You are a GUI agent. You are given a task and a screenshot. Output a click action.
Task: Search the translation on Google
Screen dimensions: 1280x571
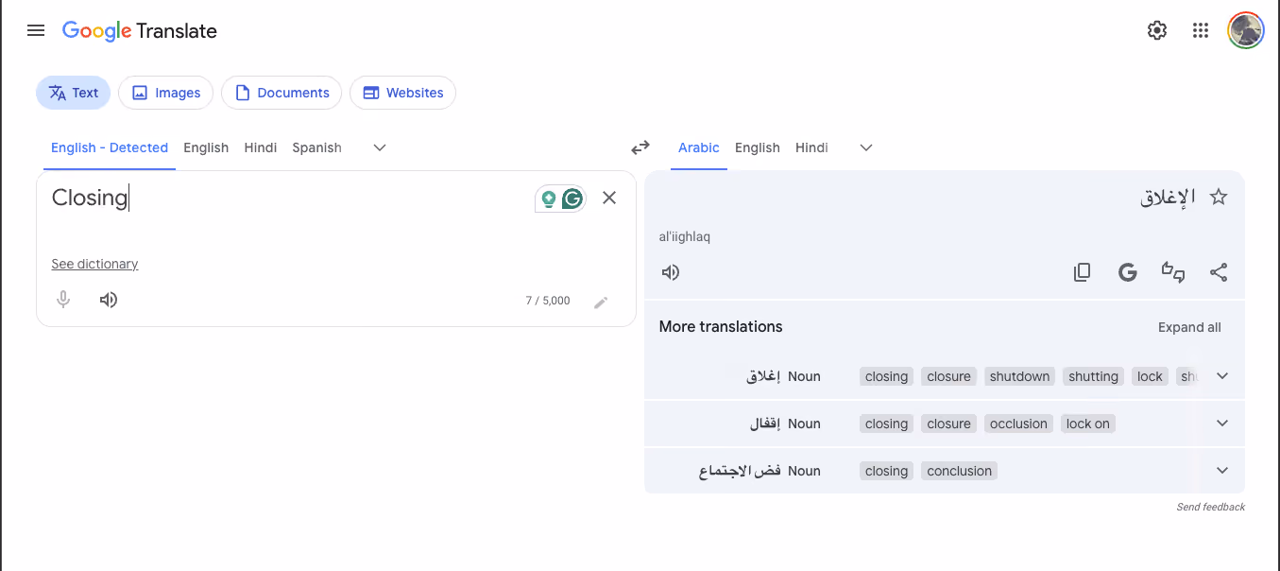[1127, 272]
